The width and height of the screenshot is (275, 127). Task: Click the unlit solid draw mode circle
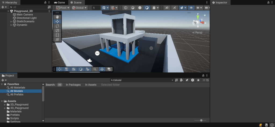click(140, 8)
